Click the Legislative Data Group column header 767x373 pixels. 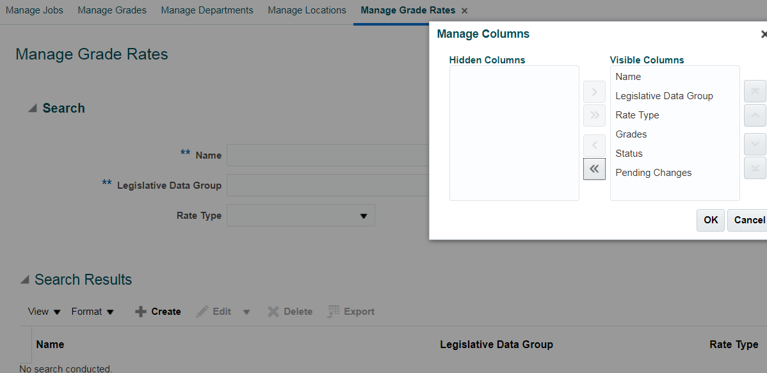[496, 345]
